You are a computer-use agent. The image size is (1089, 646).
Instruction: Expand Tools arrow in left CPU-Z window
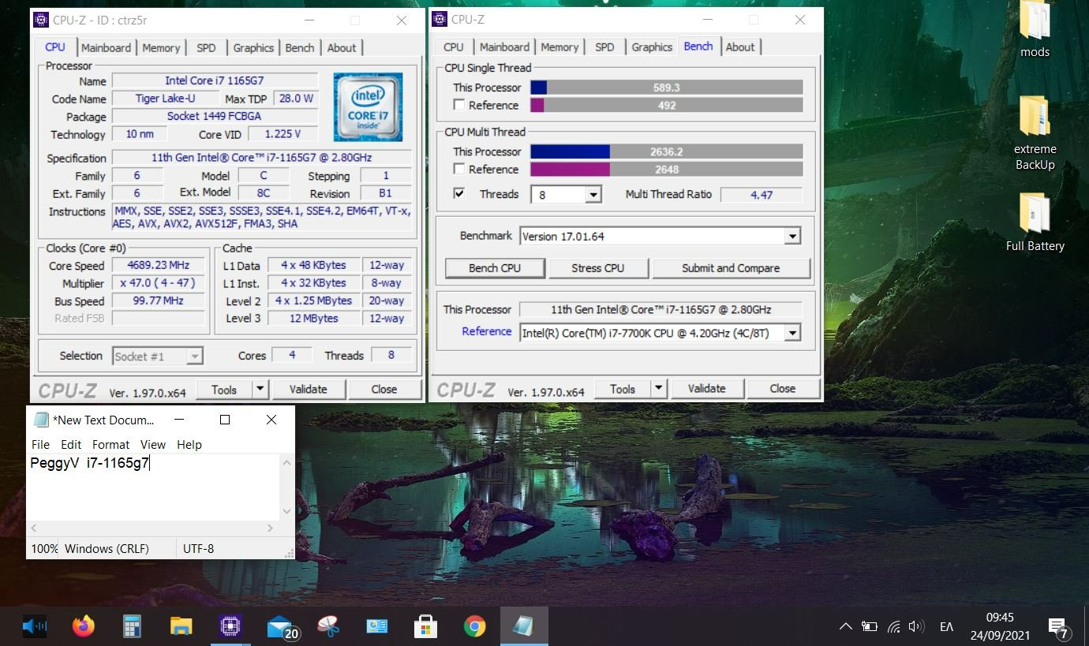pos(260,389)
